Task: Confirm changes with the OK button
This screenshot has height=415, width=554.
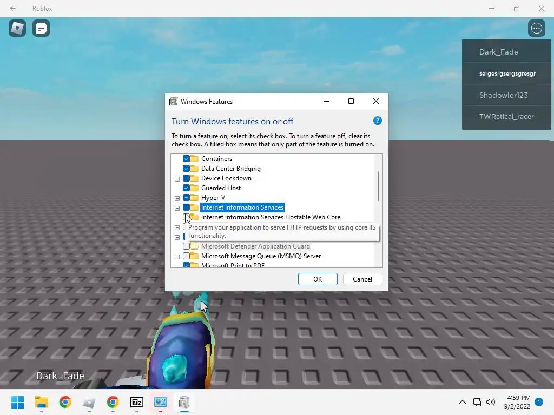Action: pyautogui.click(x=318, y=279)
